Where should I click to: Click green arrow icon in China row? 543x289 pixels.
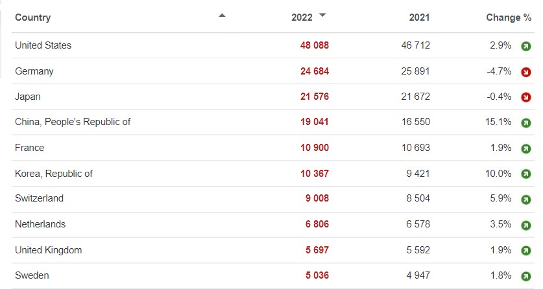(526, 122)
